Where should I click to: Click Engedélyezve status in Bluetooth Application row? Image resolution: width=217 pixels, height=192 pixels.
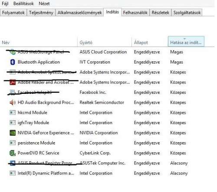147,62
